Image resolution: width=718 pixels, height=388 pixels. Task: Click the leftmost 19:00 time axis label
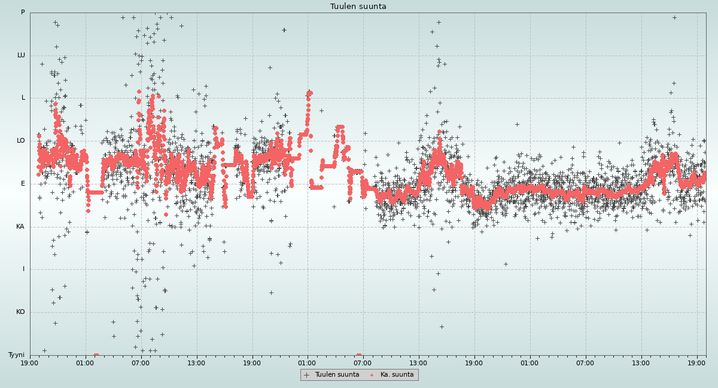(30, 362)
